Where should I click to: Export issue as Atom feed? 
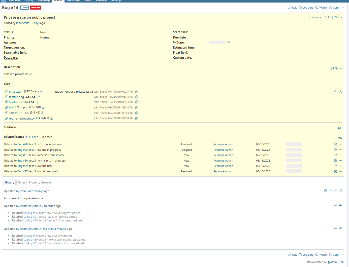tap(332, 262)
